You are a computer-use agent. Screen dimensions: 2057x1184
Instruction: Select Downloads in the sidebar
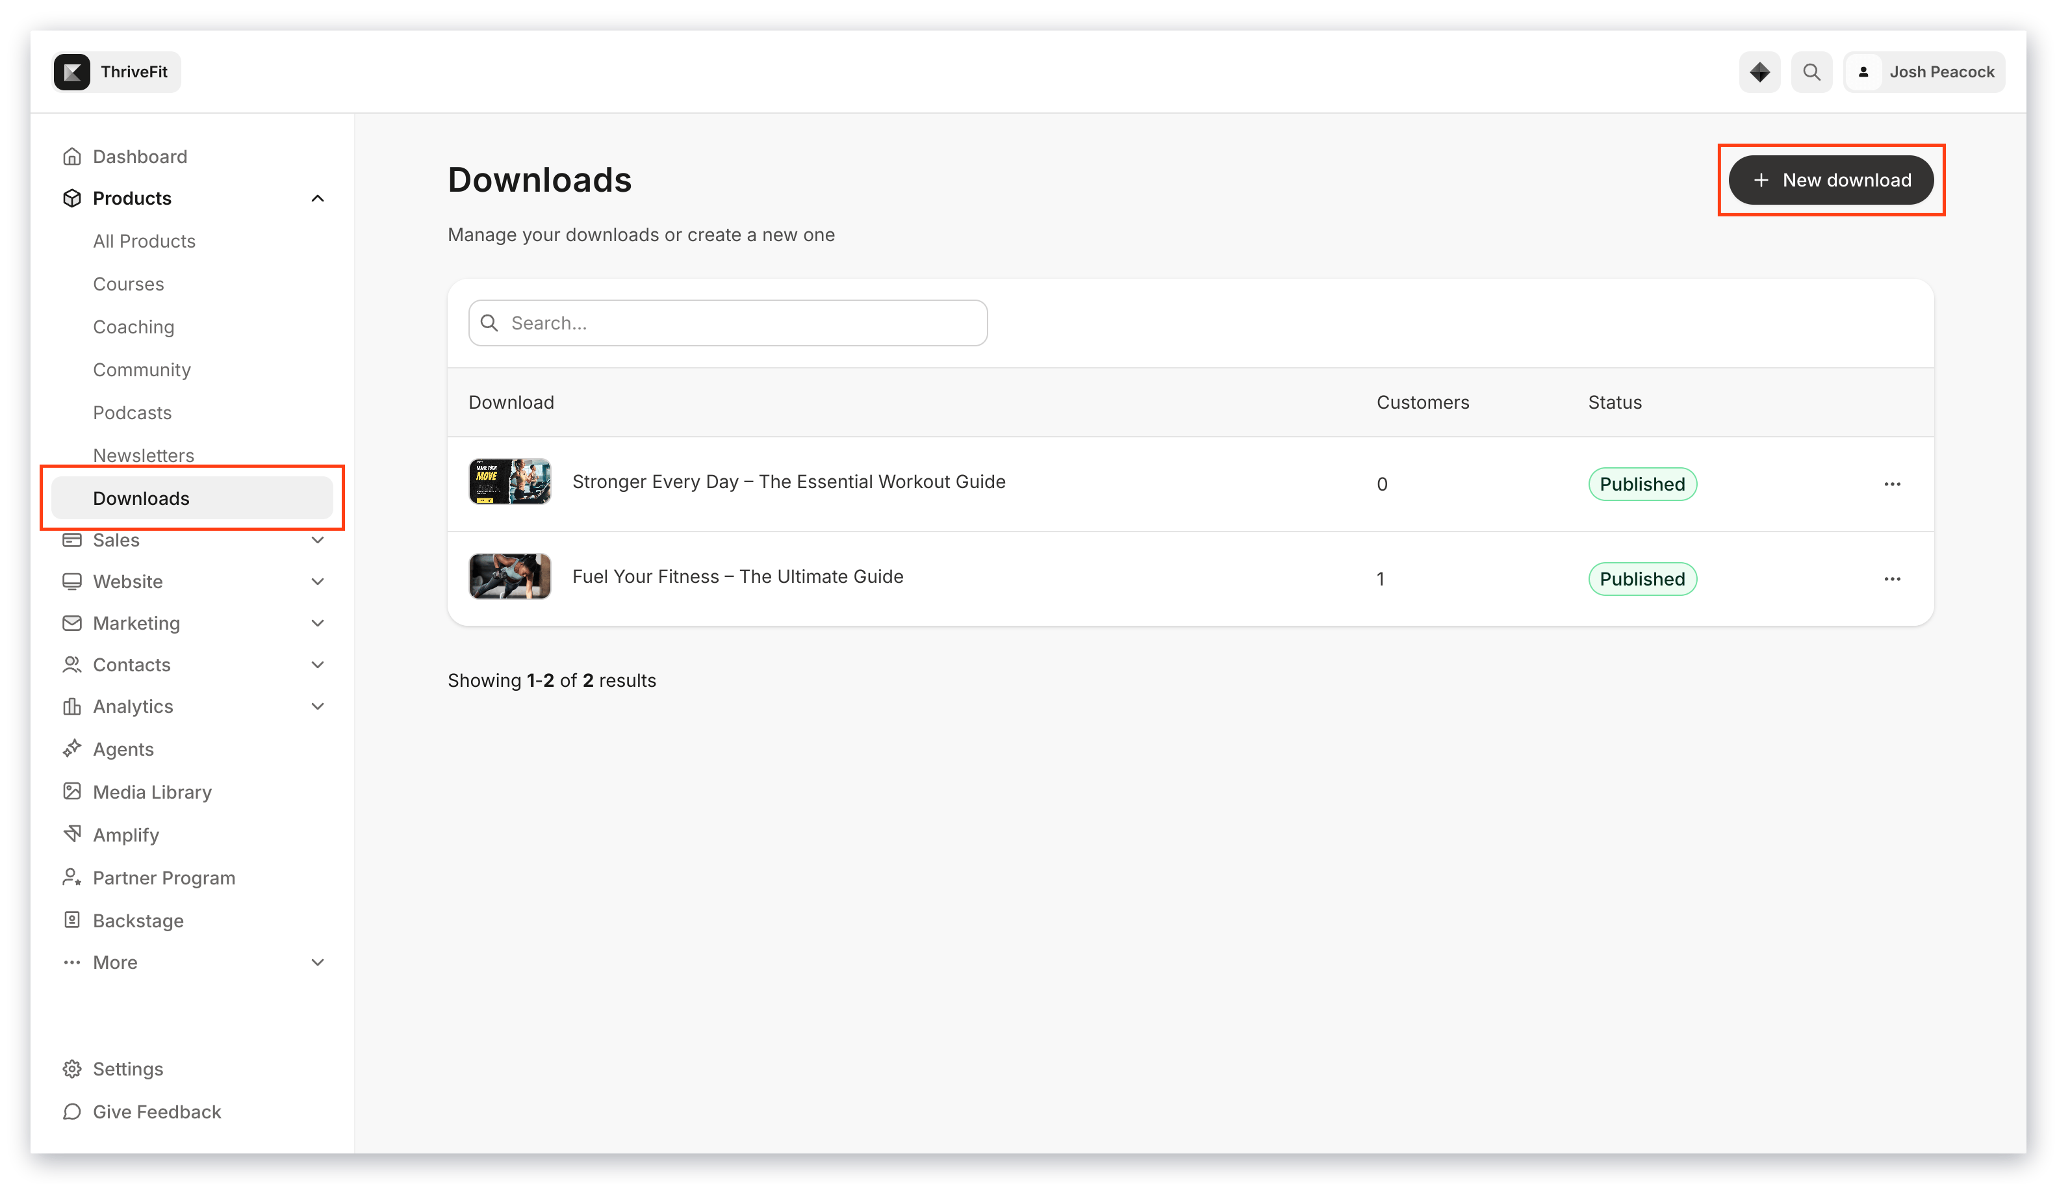(192, 498)
